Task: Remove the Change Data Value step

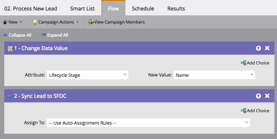Action: tap(267, 48)
